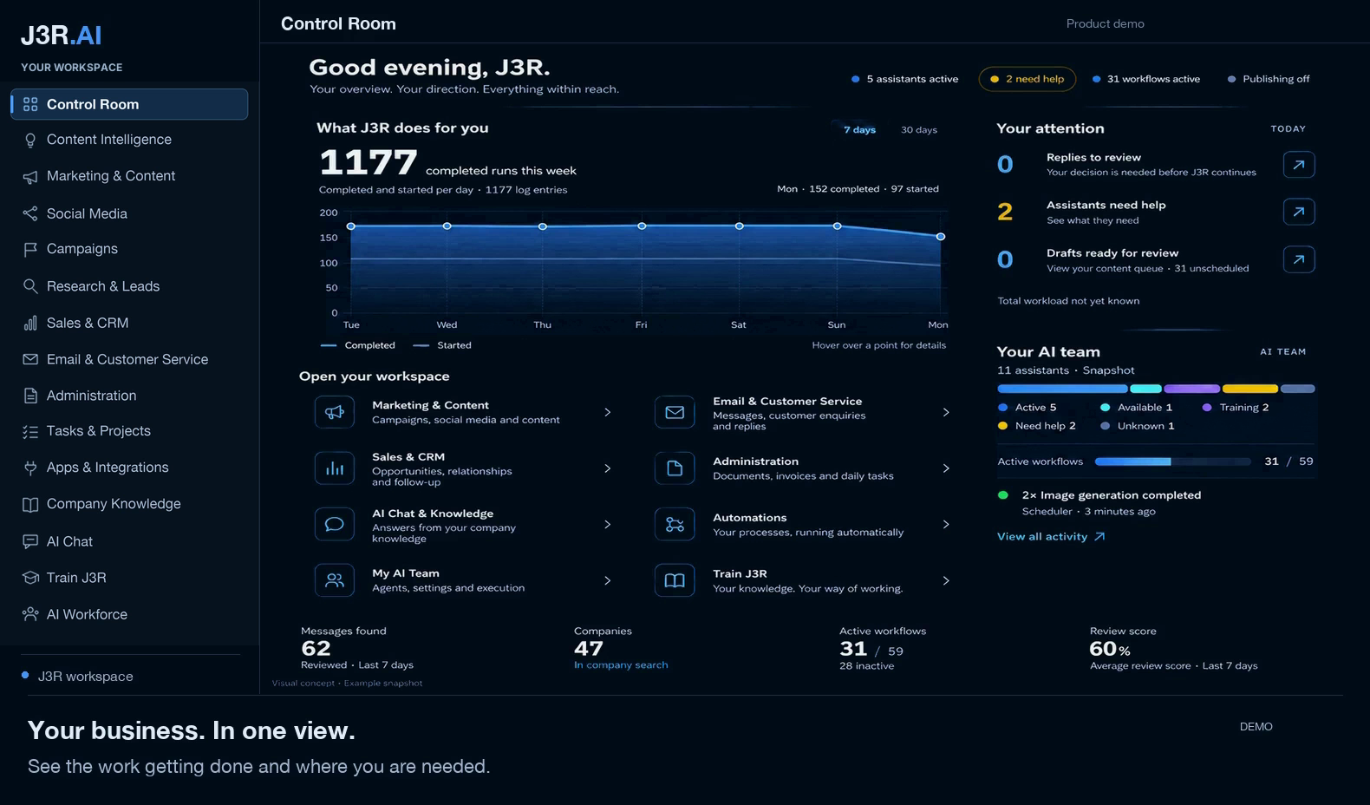This screenshot has height=805, width=1370.
Task: Expand Administration card chevron
Action: 946,468
